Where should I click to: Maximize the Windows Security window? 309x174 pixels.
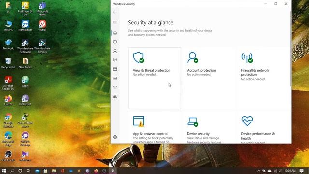click(276, 4)
